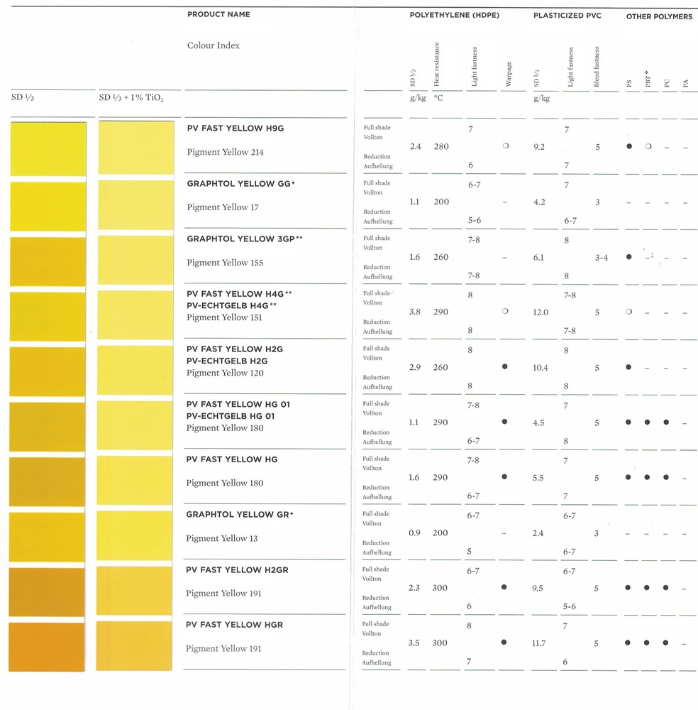Click the product name GRAPHTOL YELLOW GG
698x710 pixels.
(240, 183)
